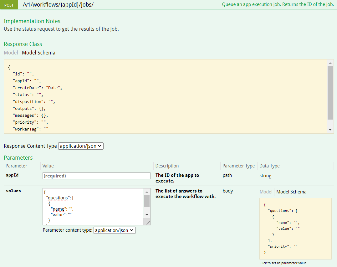Open the Parameter content type dropdown
This screenshot has height=267, width=337.
point(114,230)
